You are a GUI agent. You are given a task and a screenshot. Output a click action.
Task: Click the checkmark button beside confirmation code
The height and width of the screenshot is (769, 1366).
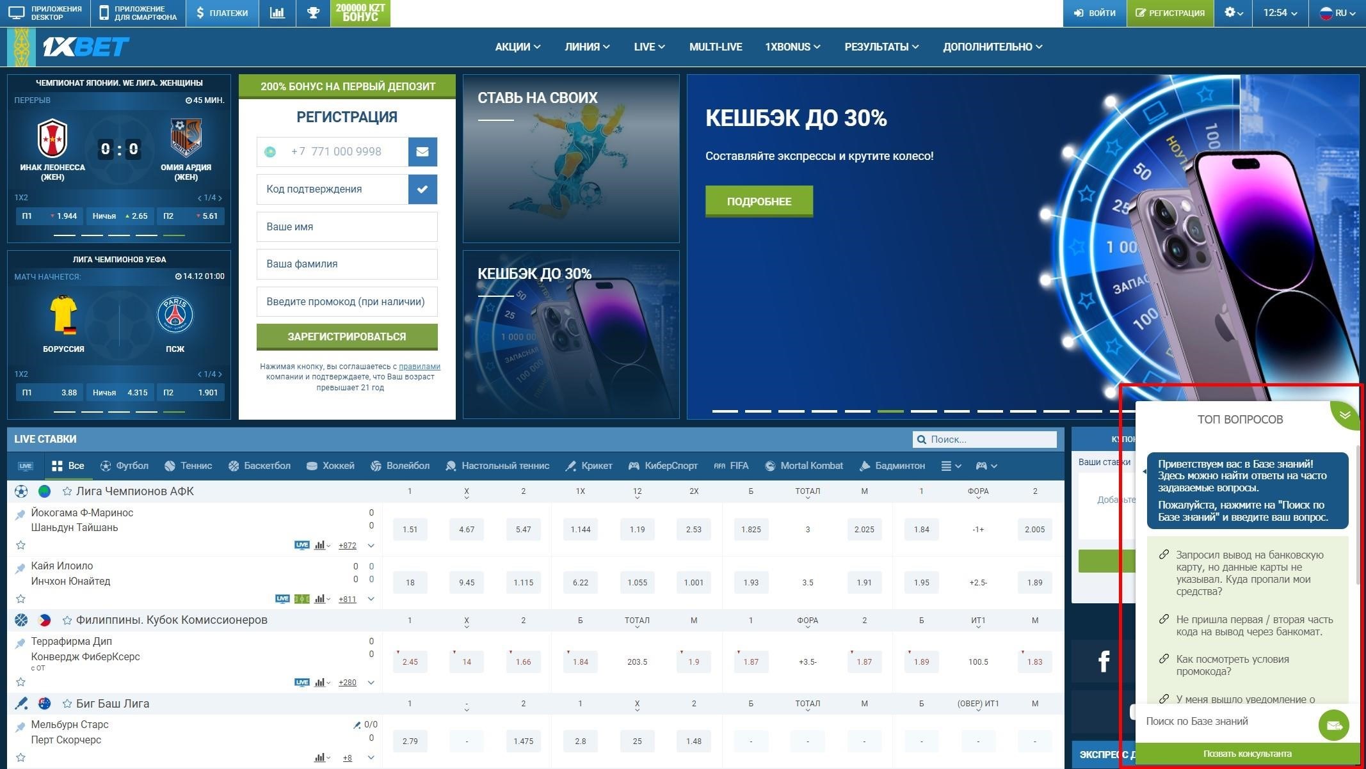point(422,189)
